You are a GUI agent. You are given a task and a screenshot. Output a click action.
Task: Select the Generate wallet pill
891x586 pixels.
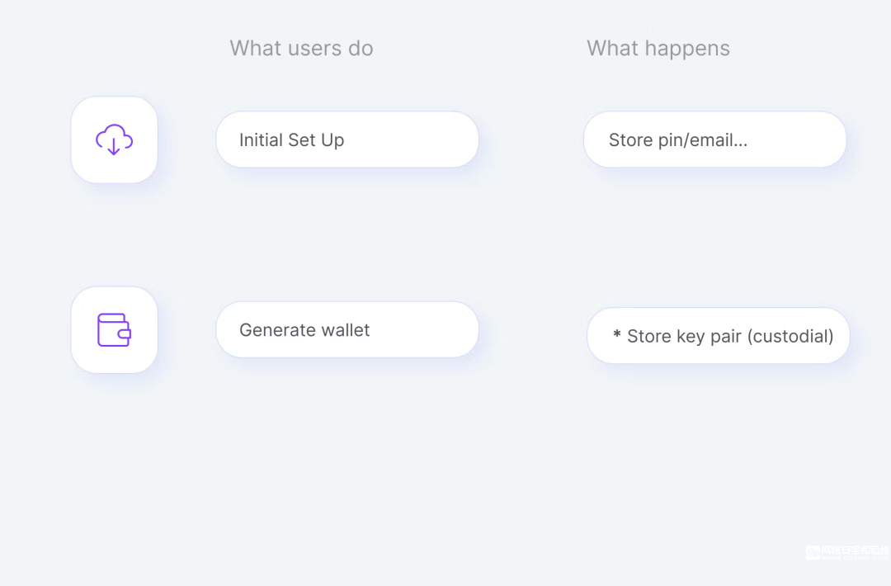point(347,329)
